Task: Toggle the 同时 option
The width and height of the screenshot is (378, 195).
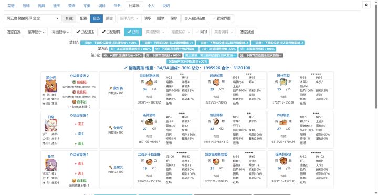Action: 202,32
